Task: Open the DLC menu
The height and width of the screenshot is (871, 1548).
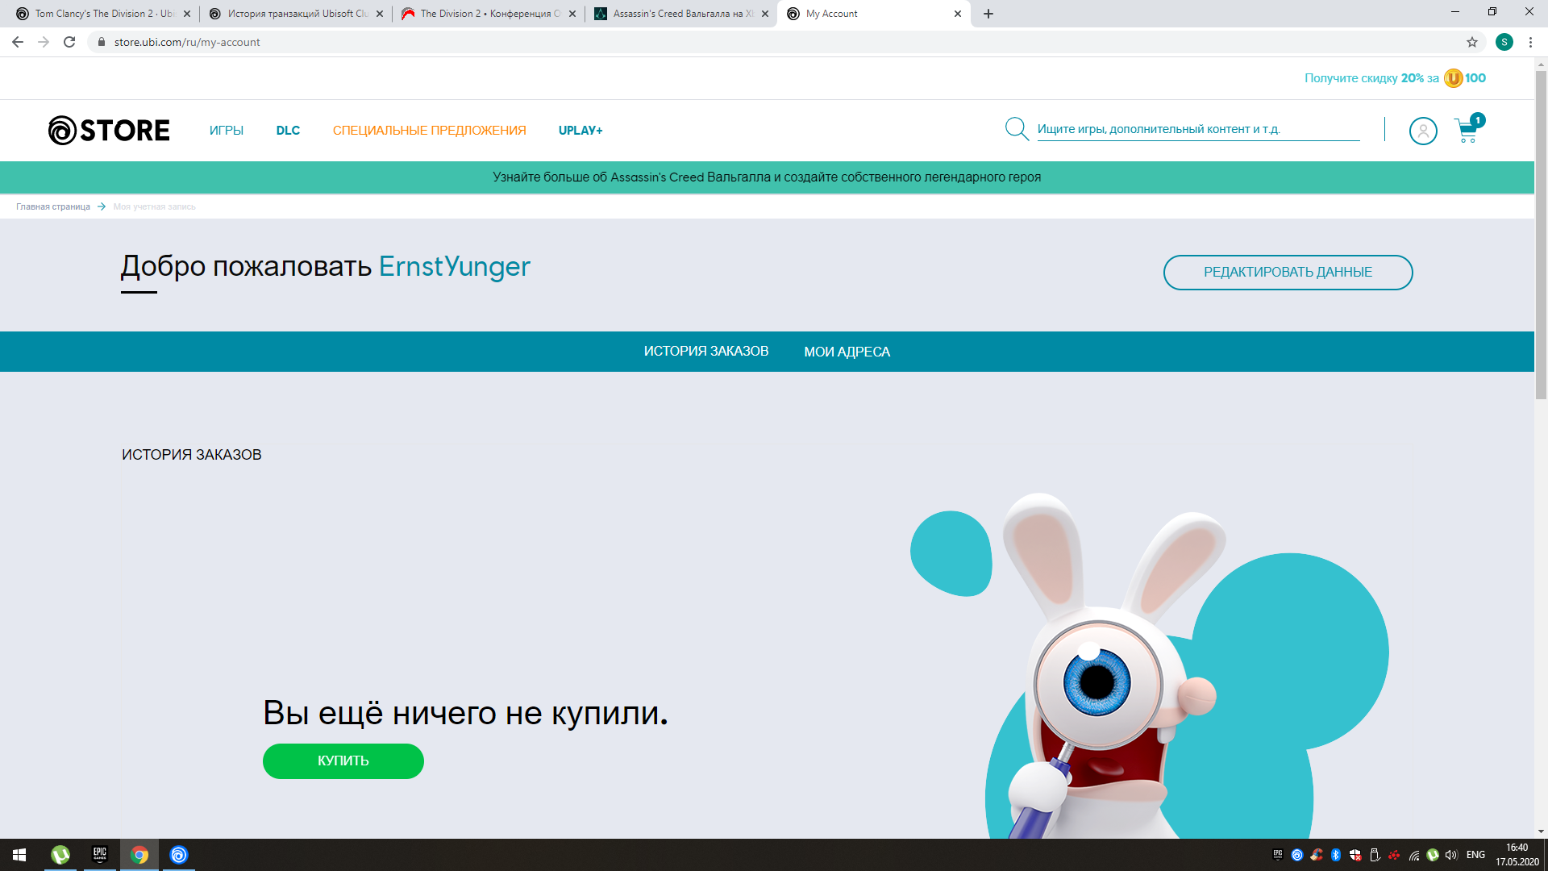Action: coord(288,130)
